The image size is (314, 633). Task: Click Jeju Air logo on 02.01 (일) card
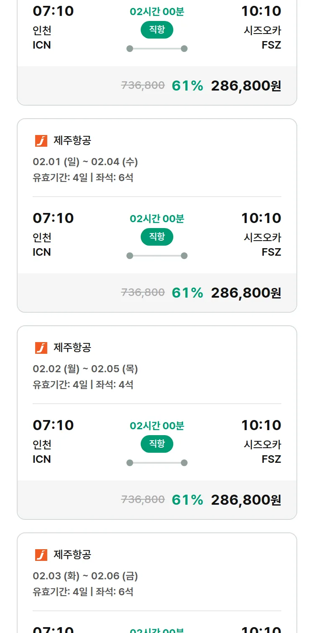(41, 141)
